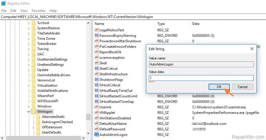Click the AutoAdminLogon value icon

pyautogui.click(x=96, y=134)
